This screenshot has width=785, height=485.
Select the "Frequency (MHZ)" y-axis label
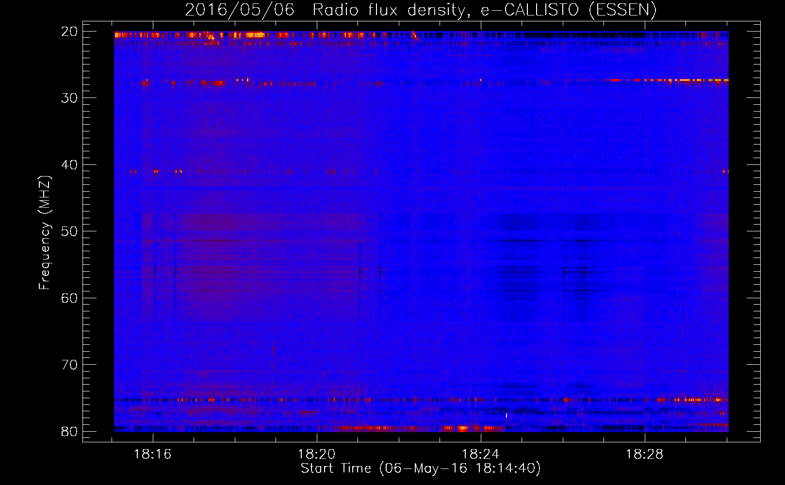(45, 233)
